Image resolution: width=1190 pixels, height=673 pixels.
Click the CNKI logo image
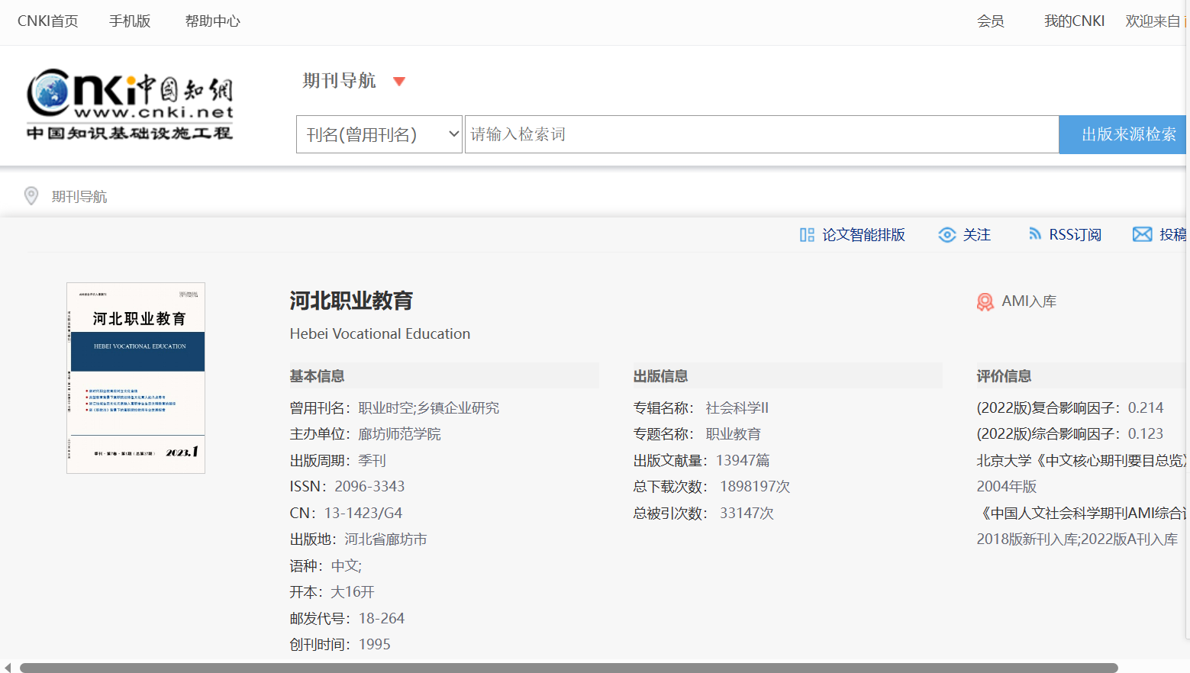coord(130,105)
